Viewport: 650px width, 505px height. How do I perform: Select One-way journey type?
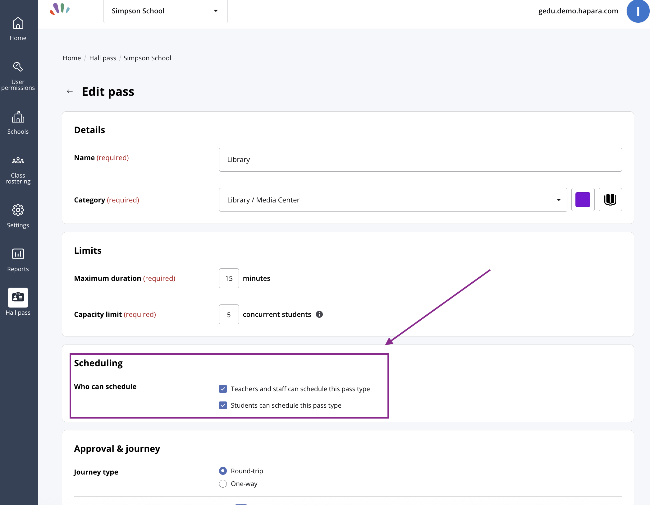(x=223, y=484)
